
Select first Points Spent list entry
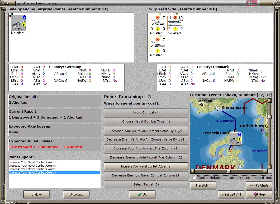point(54,162)
